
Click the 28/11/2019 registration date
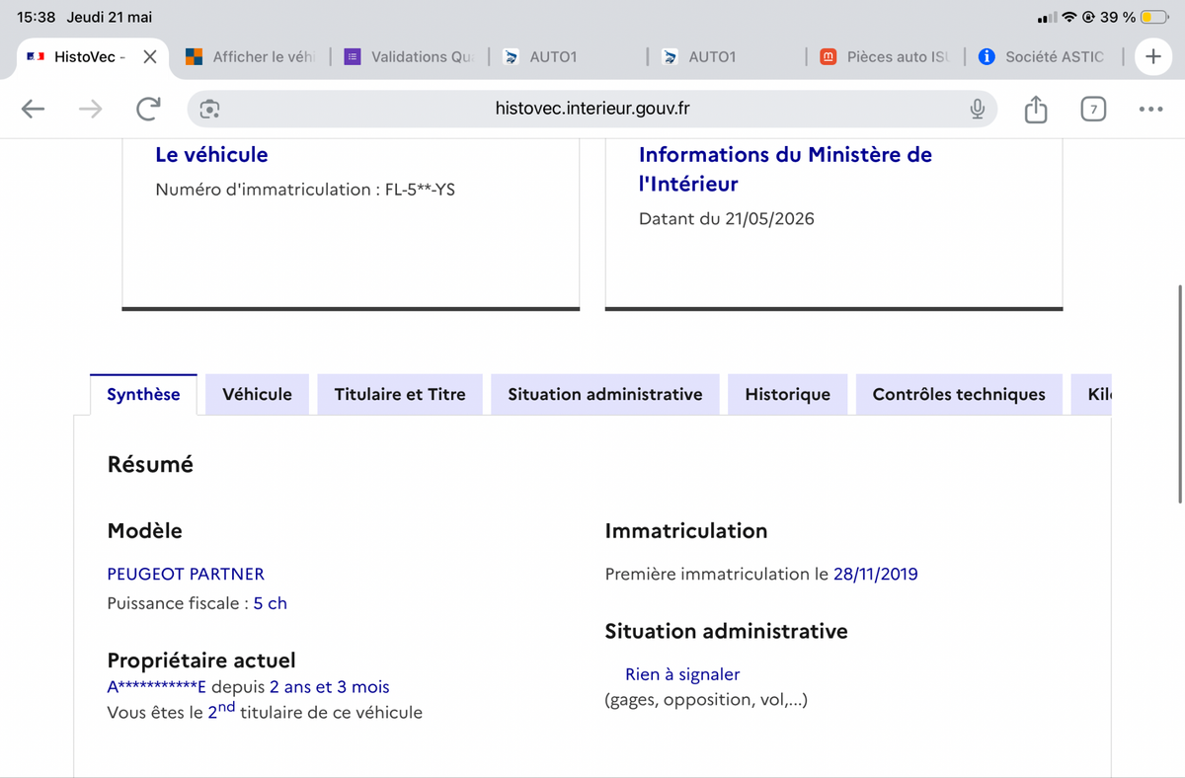click(876, 574)
